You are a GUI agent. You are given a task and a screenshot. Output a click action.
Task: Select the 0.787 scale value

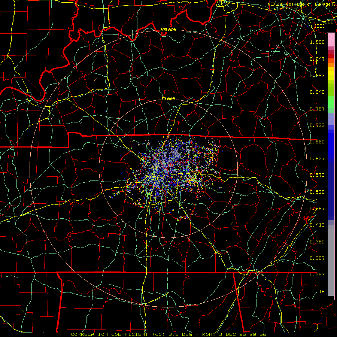pos(317,109)
